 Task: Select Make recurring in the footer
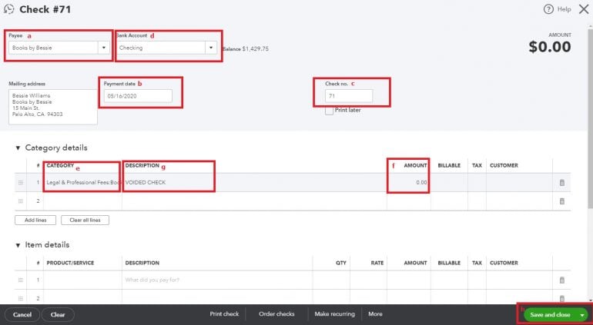coord(333,314)
